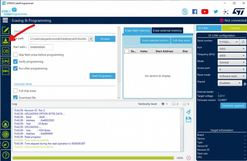
Task: Open the SWV viewer icon
Action: [6, 71]
